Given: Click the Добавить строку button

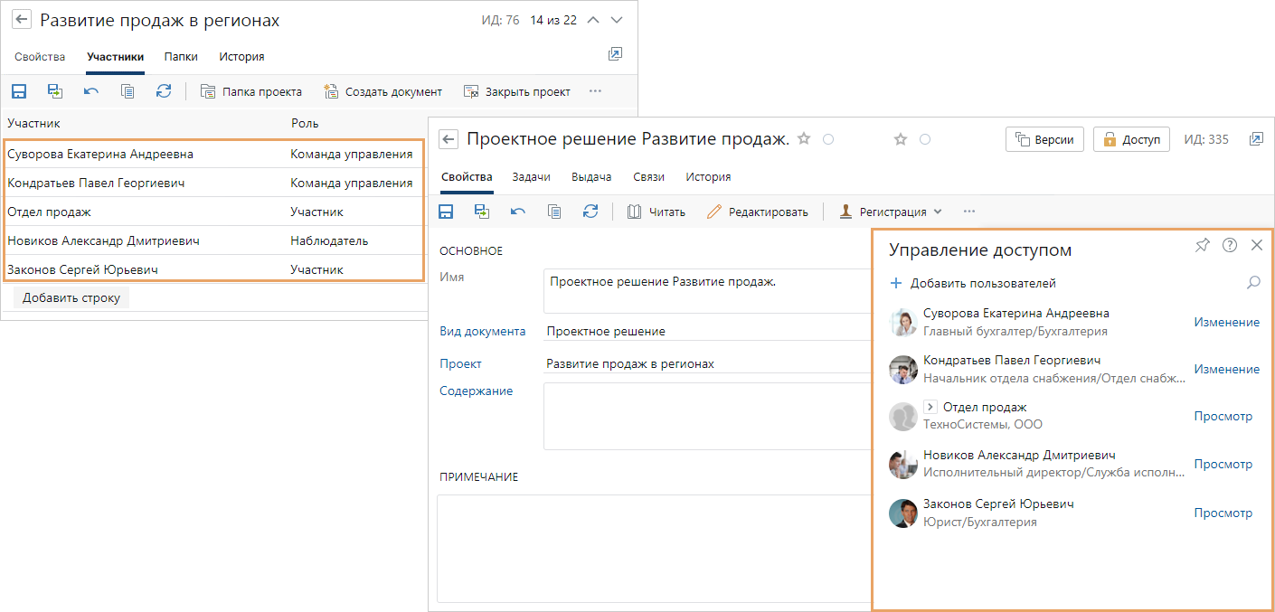Looking at the screenshot, I should pos(71,297).
